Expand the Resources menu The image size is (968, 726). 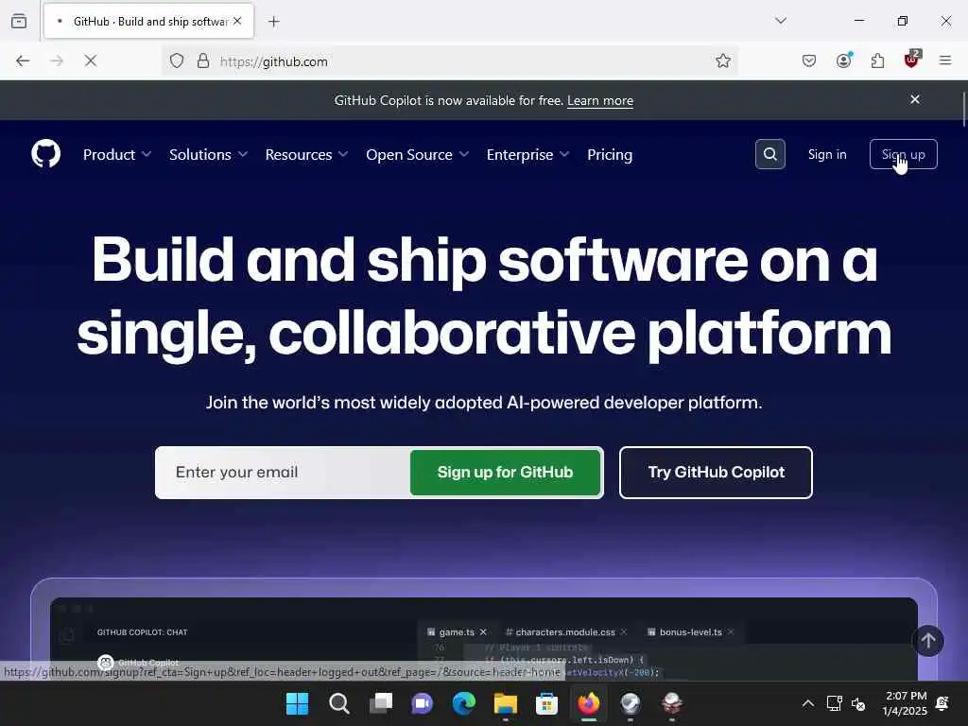307,154
